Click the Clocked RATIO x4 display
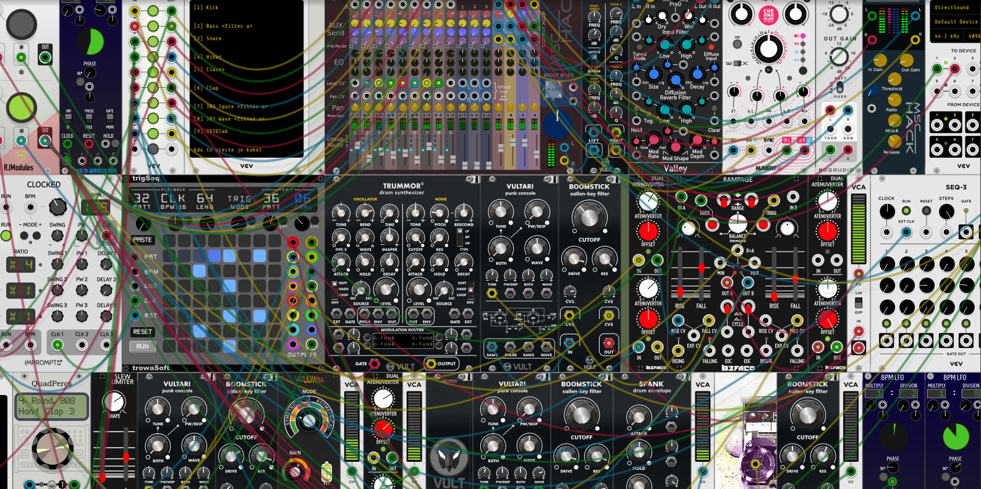This screenshot has height=489, width=981. click(20, 265)
